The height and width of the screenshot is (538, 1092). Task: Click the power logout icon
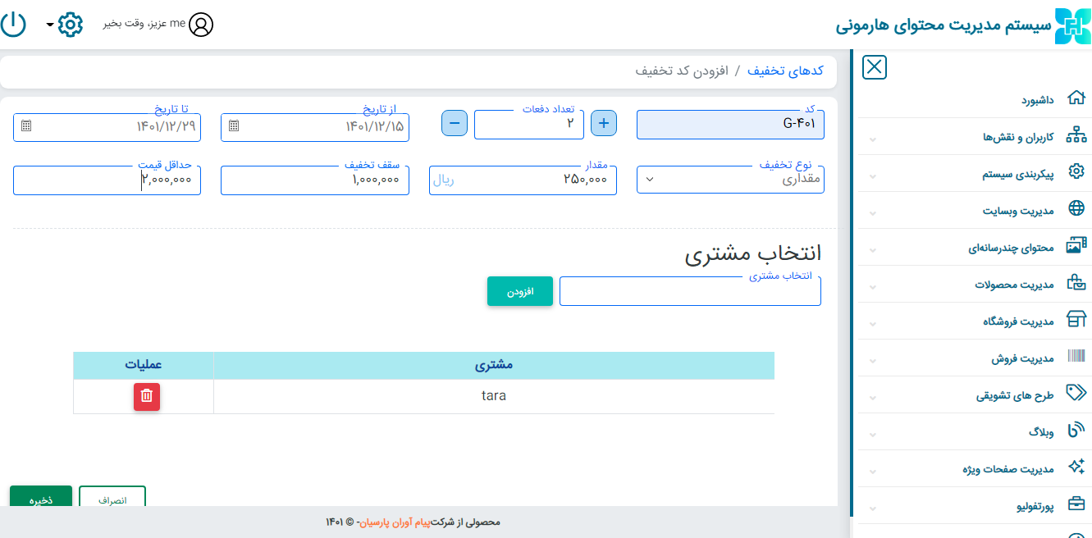coord(13,24)
